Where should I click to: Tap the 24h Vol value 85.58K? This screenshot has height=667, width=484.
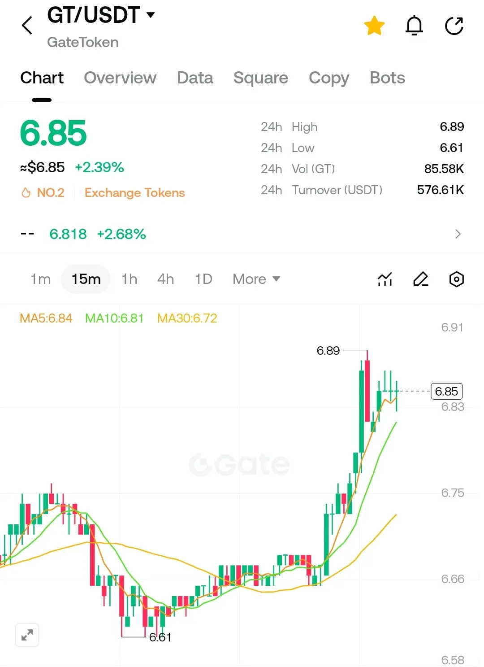[444, 169]
